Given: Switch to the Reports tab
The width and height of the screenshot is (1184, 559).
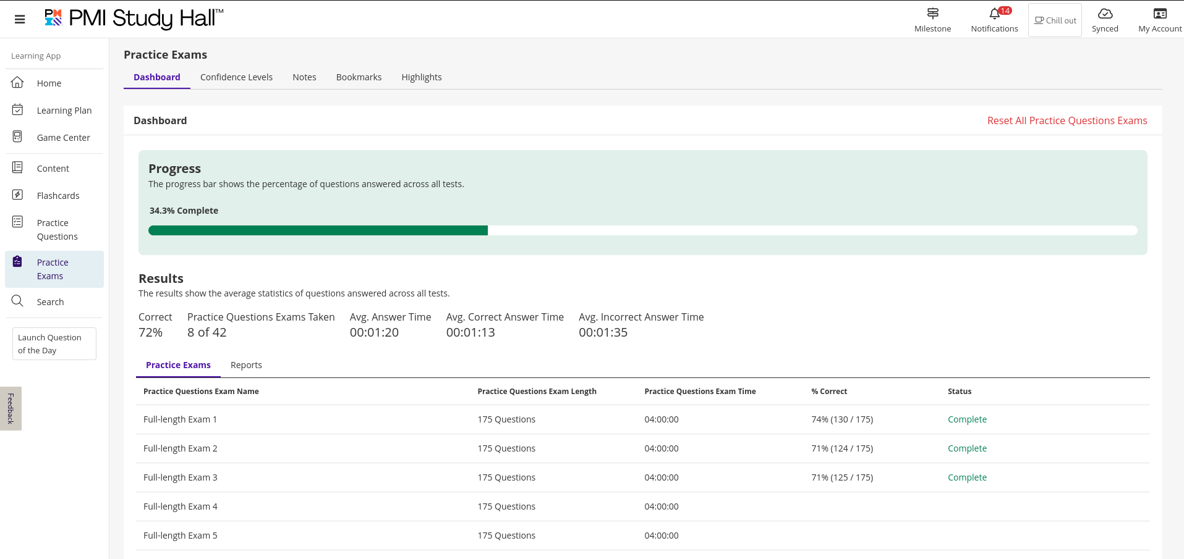Looking at the screenshot, I should [246, 365].
